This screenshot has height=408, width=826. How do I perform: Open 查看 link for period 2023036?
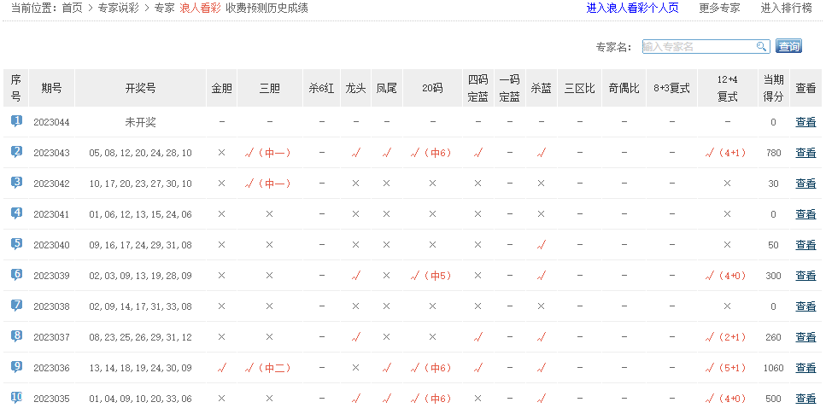(x=805, y=368)
